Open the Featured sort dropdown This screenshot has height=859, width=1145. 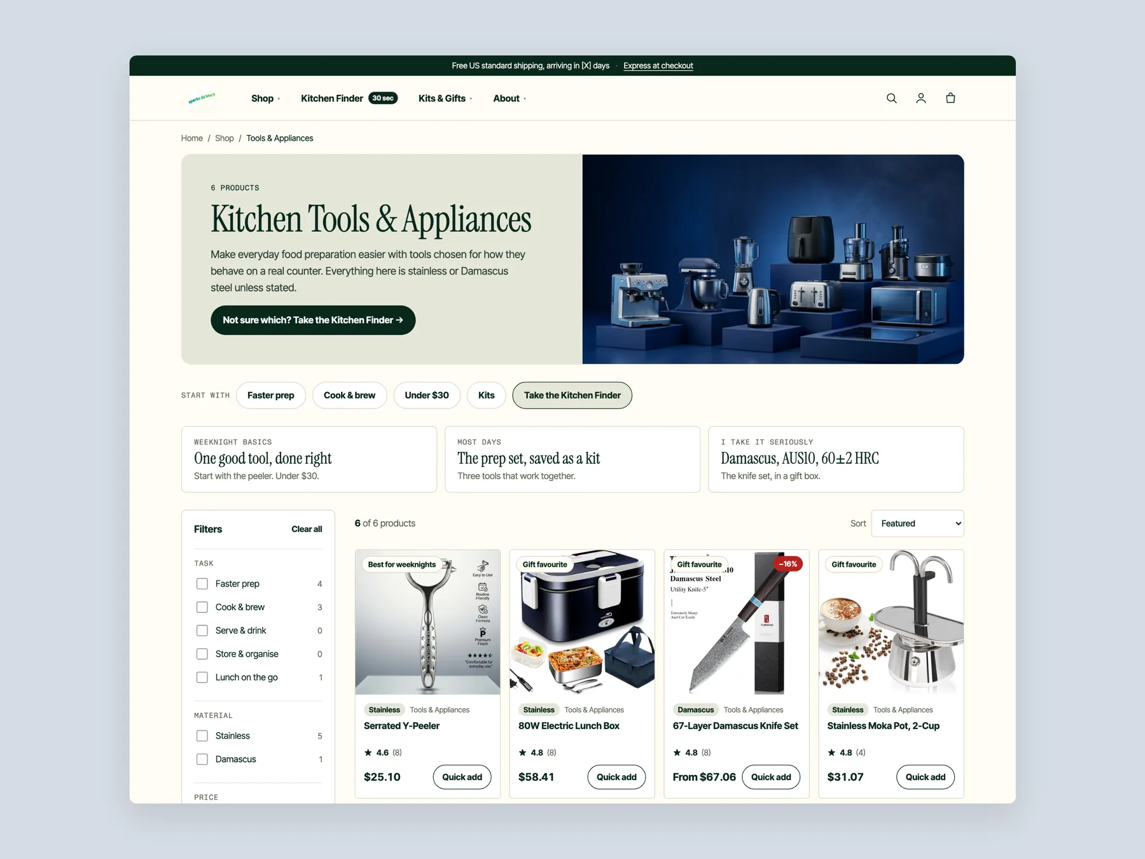pyautogui.click(x=917, y=524)
